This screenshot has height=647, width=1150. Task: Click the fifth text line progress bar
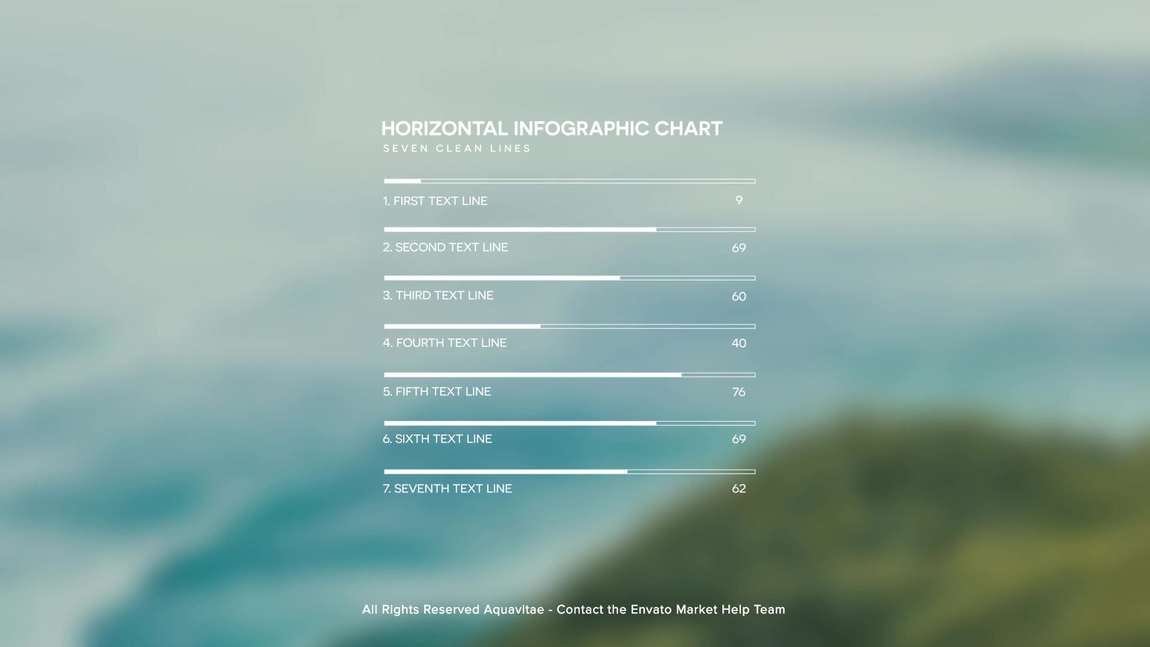point(570,375)
